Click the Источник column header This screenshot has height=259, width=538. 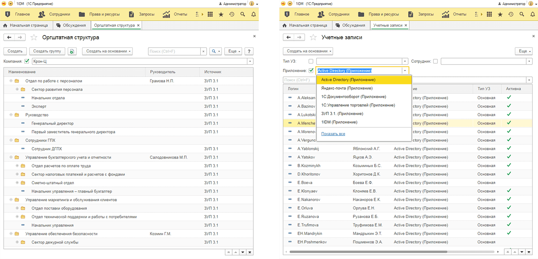[226, 72]
